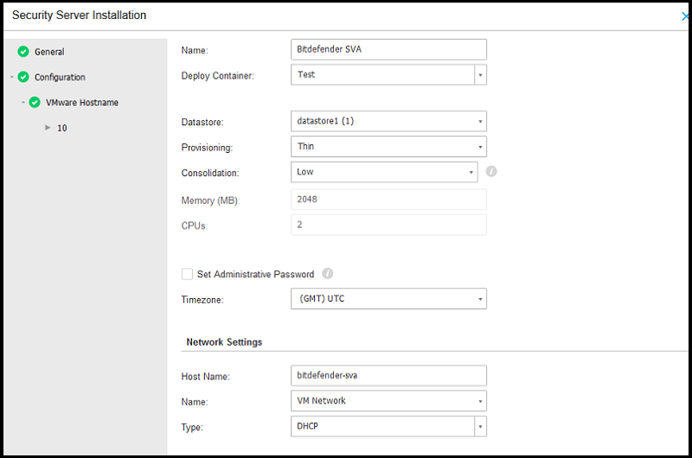Click the VMware Hostname green check icon

[x=35, y=102]
